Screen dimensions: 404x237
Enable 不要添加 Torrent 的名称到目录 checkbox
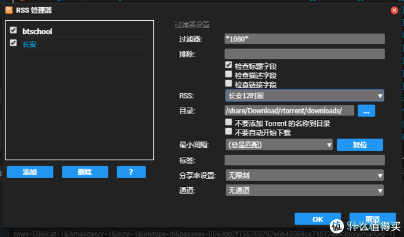(x=229, y=122)
